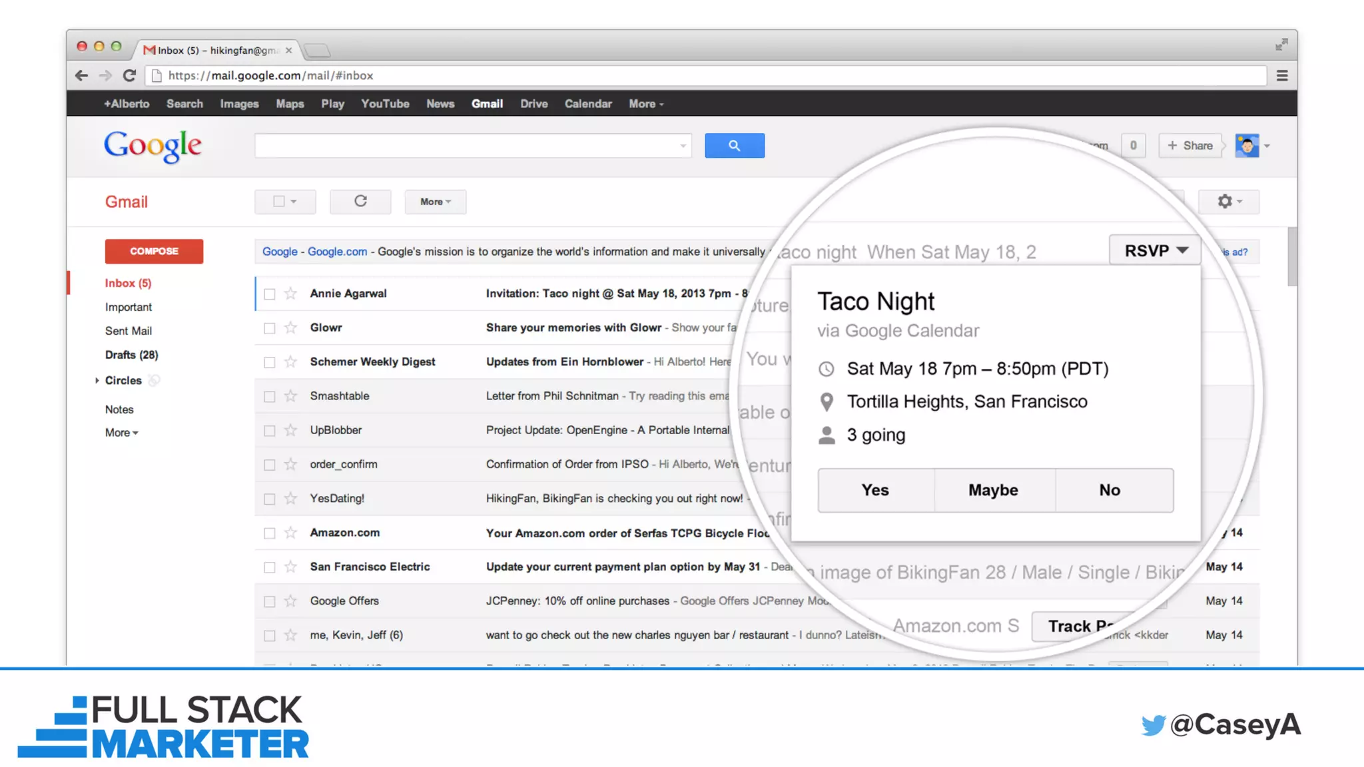Tick the checkbox for Glowr email
Image resolution: width=1364 pixels, height=767 pixels.
click(x=269, y=328)
